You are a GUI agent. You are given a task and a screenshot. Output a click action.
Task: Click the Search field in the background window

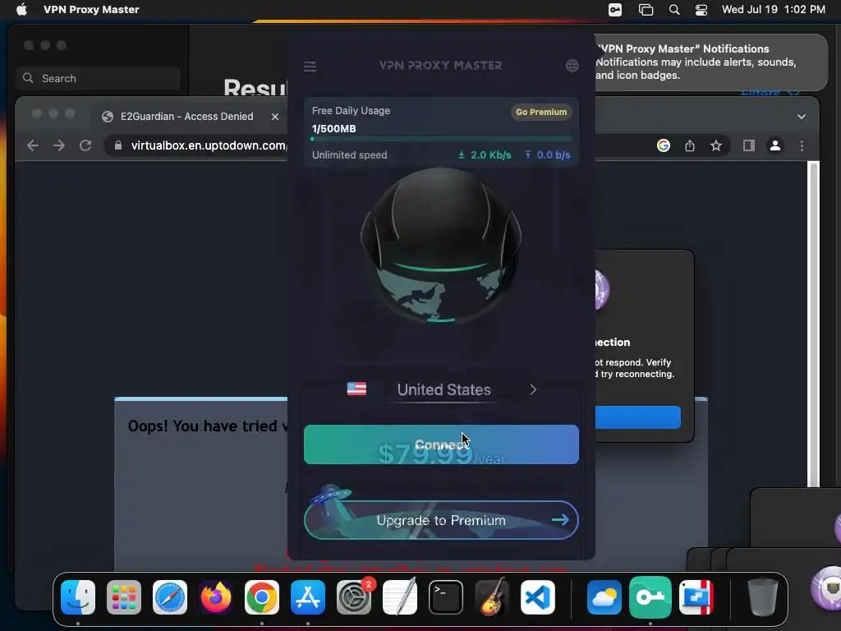coord(98,78)
